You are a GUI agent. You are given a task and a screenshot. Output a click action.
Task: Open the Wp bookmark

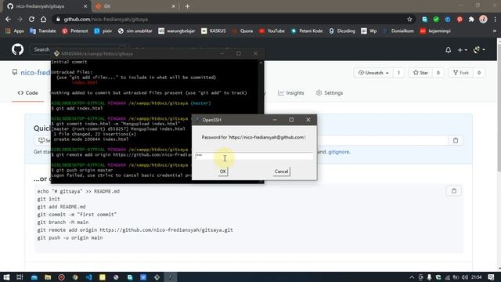pos(369,31)
